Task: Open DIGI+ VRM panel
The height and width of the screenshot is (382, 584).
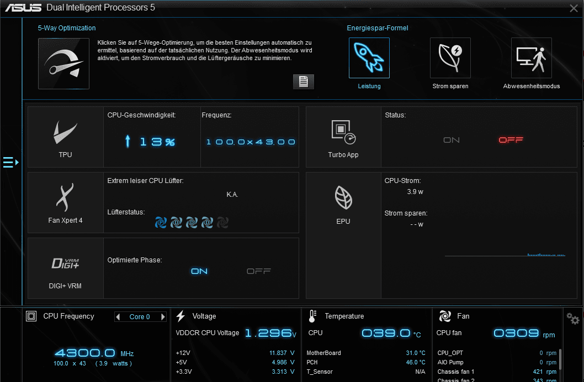Action: pos(66,268)
